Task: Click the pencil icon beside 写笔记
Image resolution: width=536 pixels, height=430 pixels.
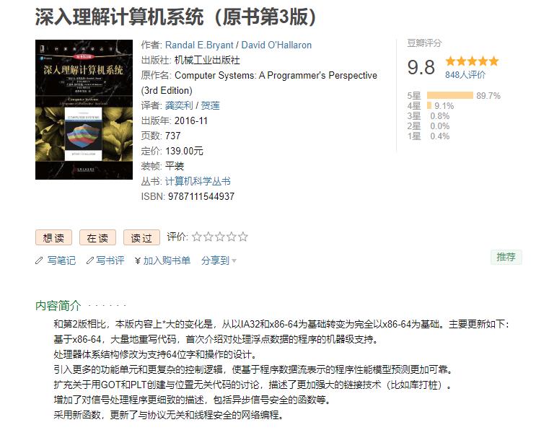Action: (x=39, y=260)
